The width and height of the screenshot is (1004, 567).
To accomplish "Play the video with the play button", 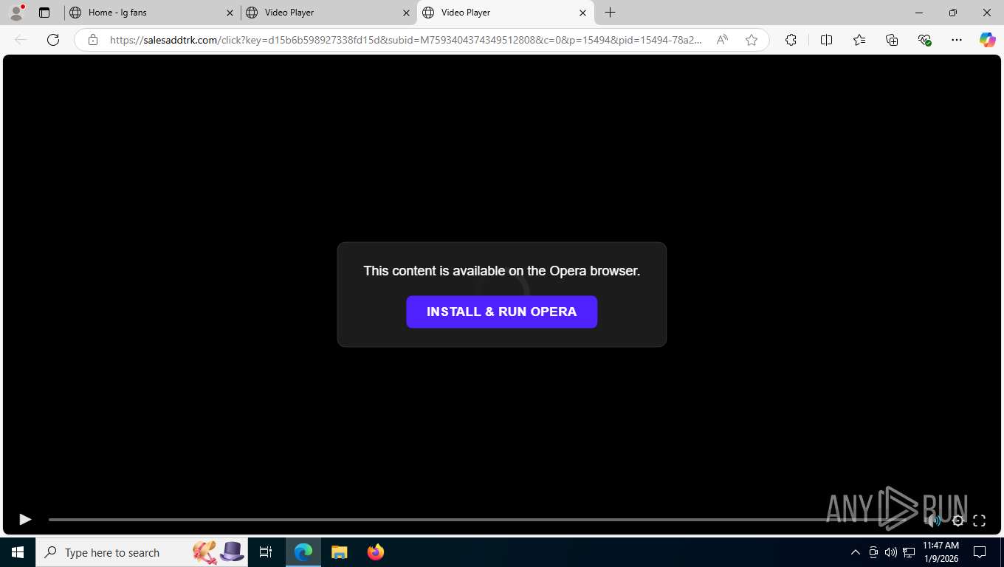I will pos(24,520).
